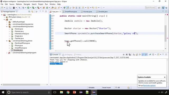The image size is (169, 95).
Task: Click Remove Launch X icon in Console
Action: coord(127,55)
